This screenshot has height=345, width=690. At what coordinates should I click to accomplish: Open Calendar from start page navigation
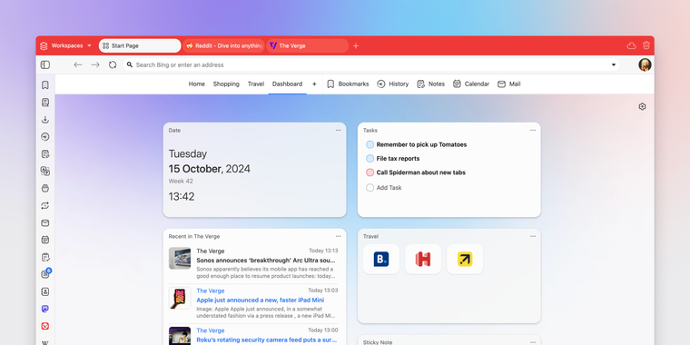pyautogui.click(x=471, y=84)
